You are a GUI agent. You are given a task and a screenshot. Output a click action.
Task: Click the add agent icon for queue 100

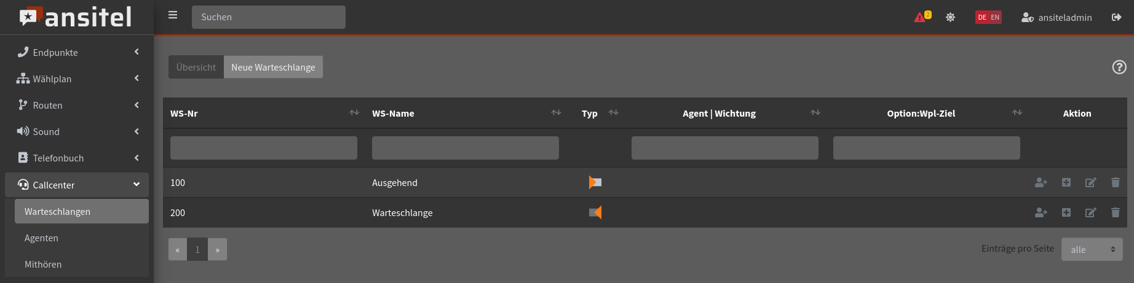point(1041,182)
